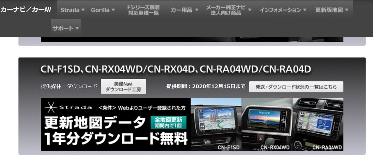Click the カーナビ／カーAV site title

pos(26,10)
